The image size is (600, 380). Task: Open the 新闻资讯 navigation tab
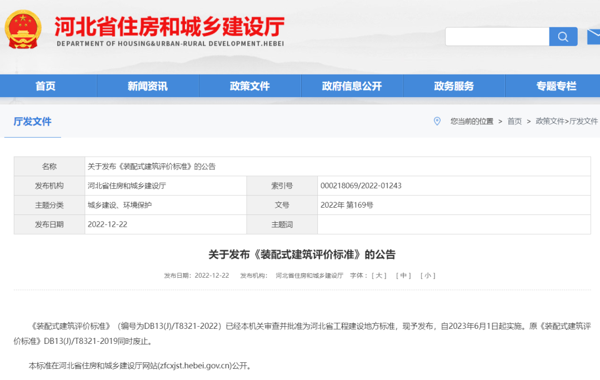point(147,86)
